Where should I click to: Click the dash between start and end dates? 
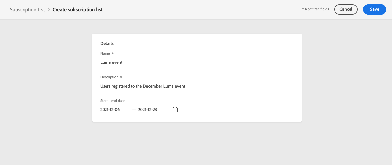click(x=134, y=110)
